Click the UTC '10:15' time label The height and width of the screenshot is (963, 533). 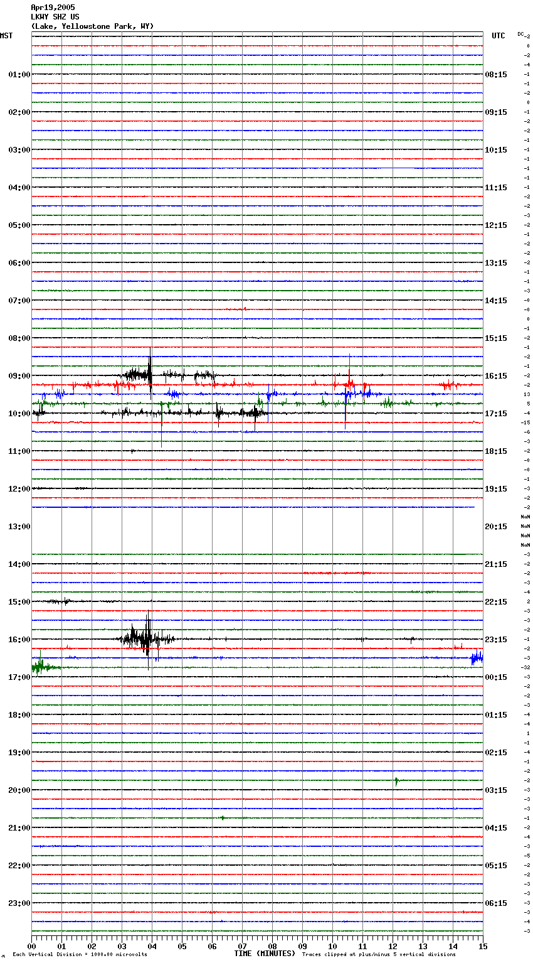pyautogui.click(x=496, y=150)
